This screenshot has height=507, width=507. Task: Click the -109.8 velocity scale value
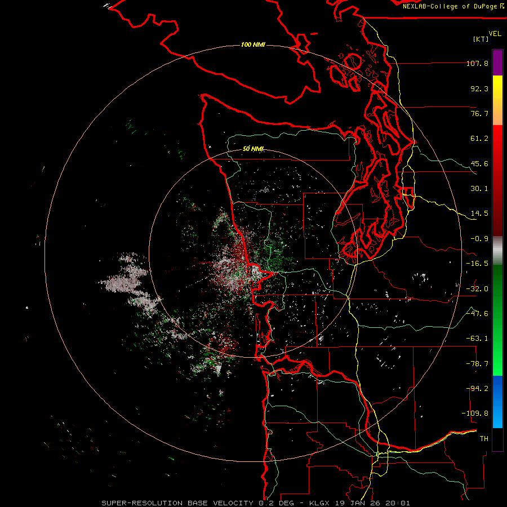(475, 413)
